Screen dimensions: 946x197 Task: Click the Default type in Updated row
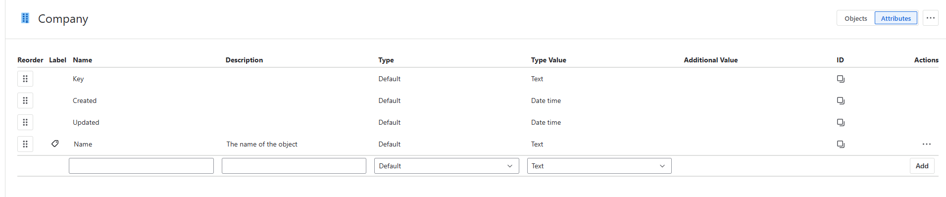click(390, 122)
